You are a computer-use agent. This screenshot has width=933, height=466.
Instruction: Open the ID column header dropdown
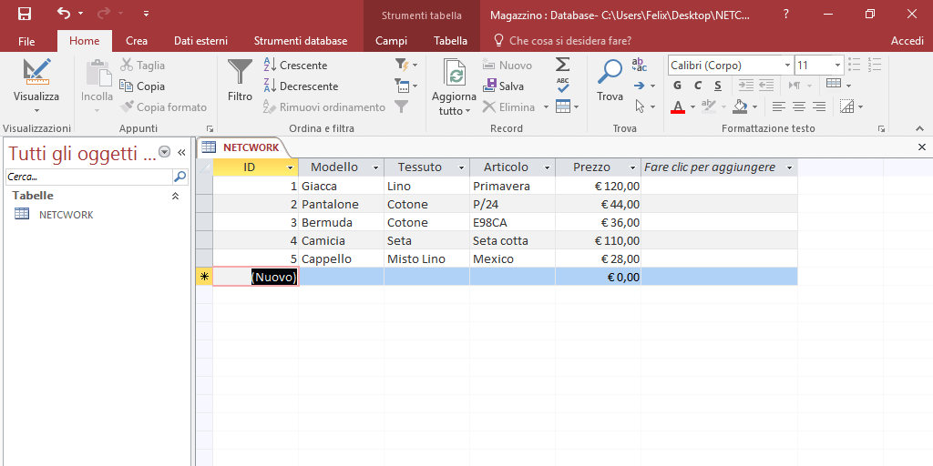pyautogui.click(x=291, y=168)
